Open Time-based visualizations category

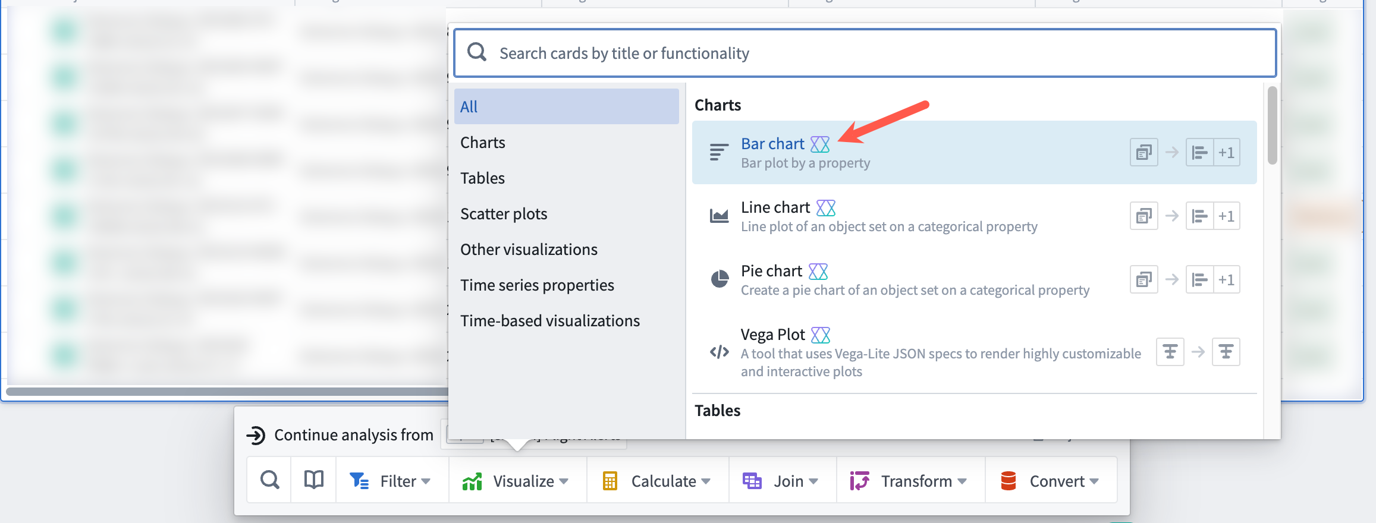566,320
